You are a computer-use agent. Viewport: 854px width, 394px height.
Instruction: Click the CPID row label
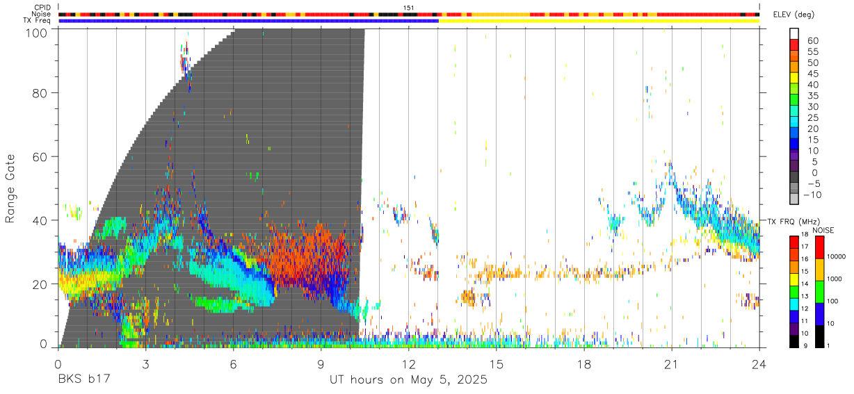tap(43, 8)
